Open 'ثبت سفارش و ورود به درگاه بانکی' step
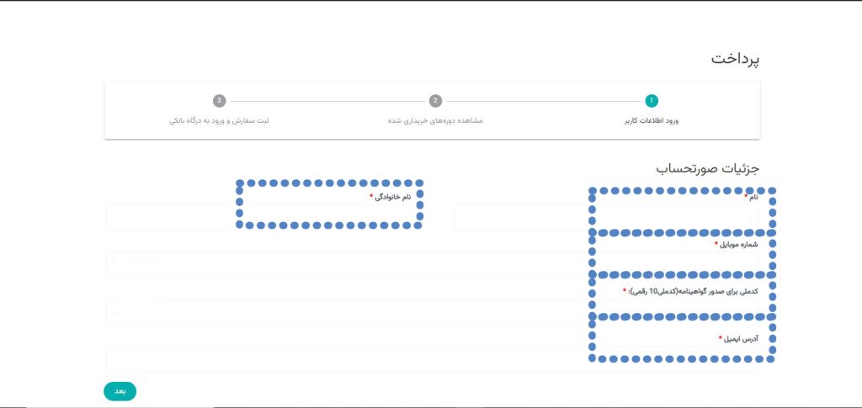The width and height of the screenshot is (862, 408). coord(219,121)
